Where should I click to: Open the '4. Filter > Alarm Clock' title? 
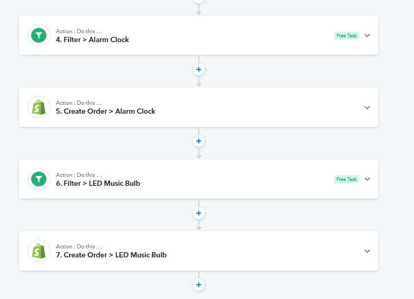tap(92, 39)
